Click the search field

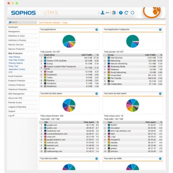(x=22, y=22)
